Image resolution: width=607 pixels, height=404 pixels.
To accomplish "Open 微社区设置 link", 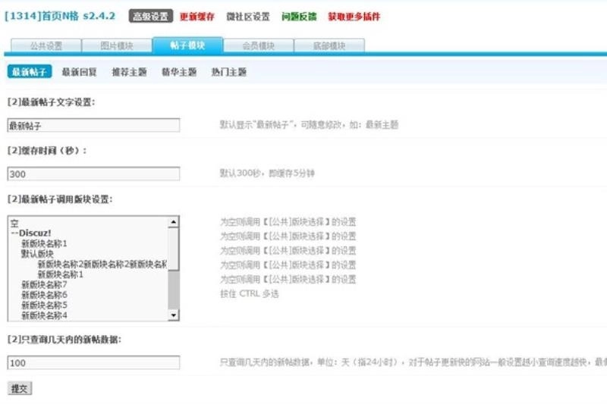I will coord(248,17).
